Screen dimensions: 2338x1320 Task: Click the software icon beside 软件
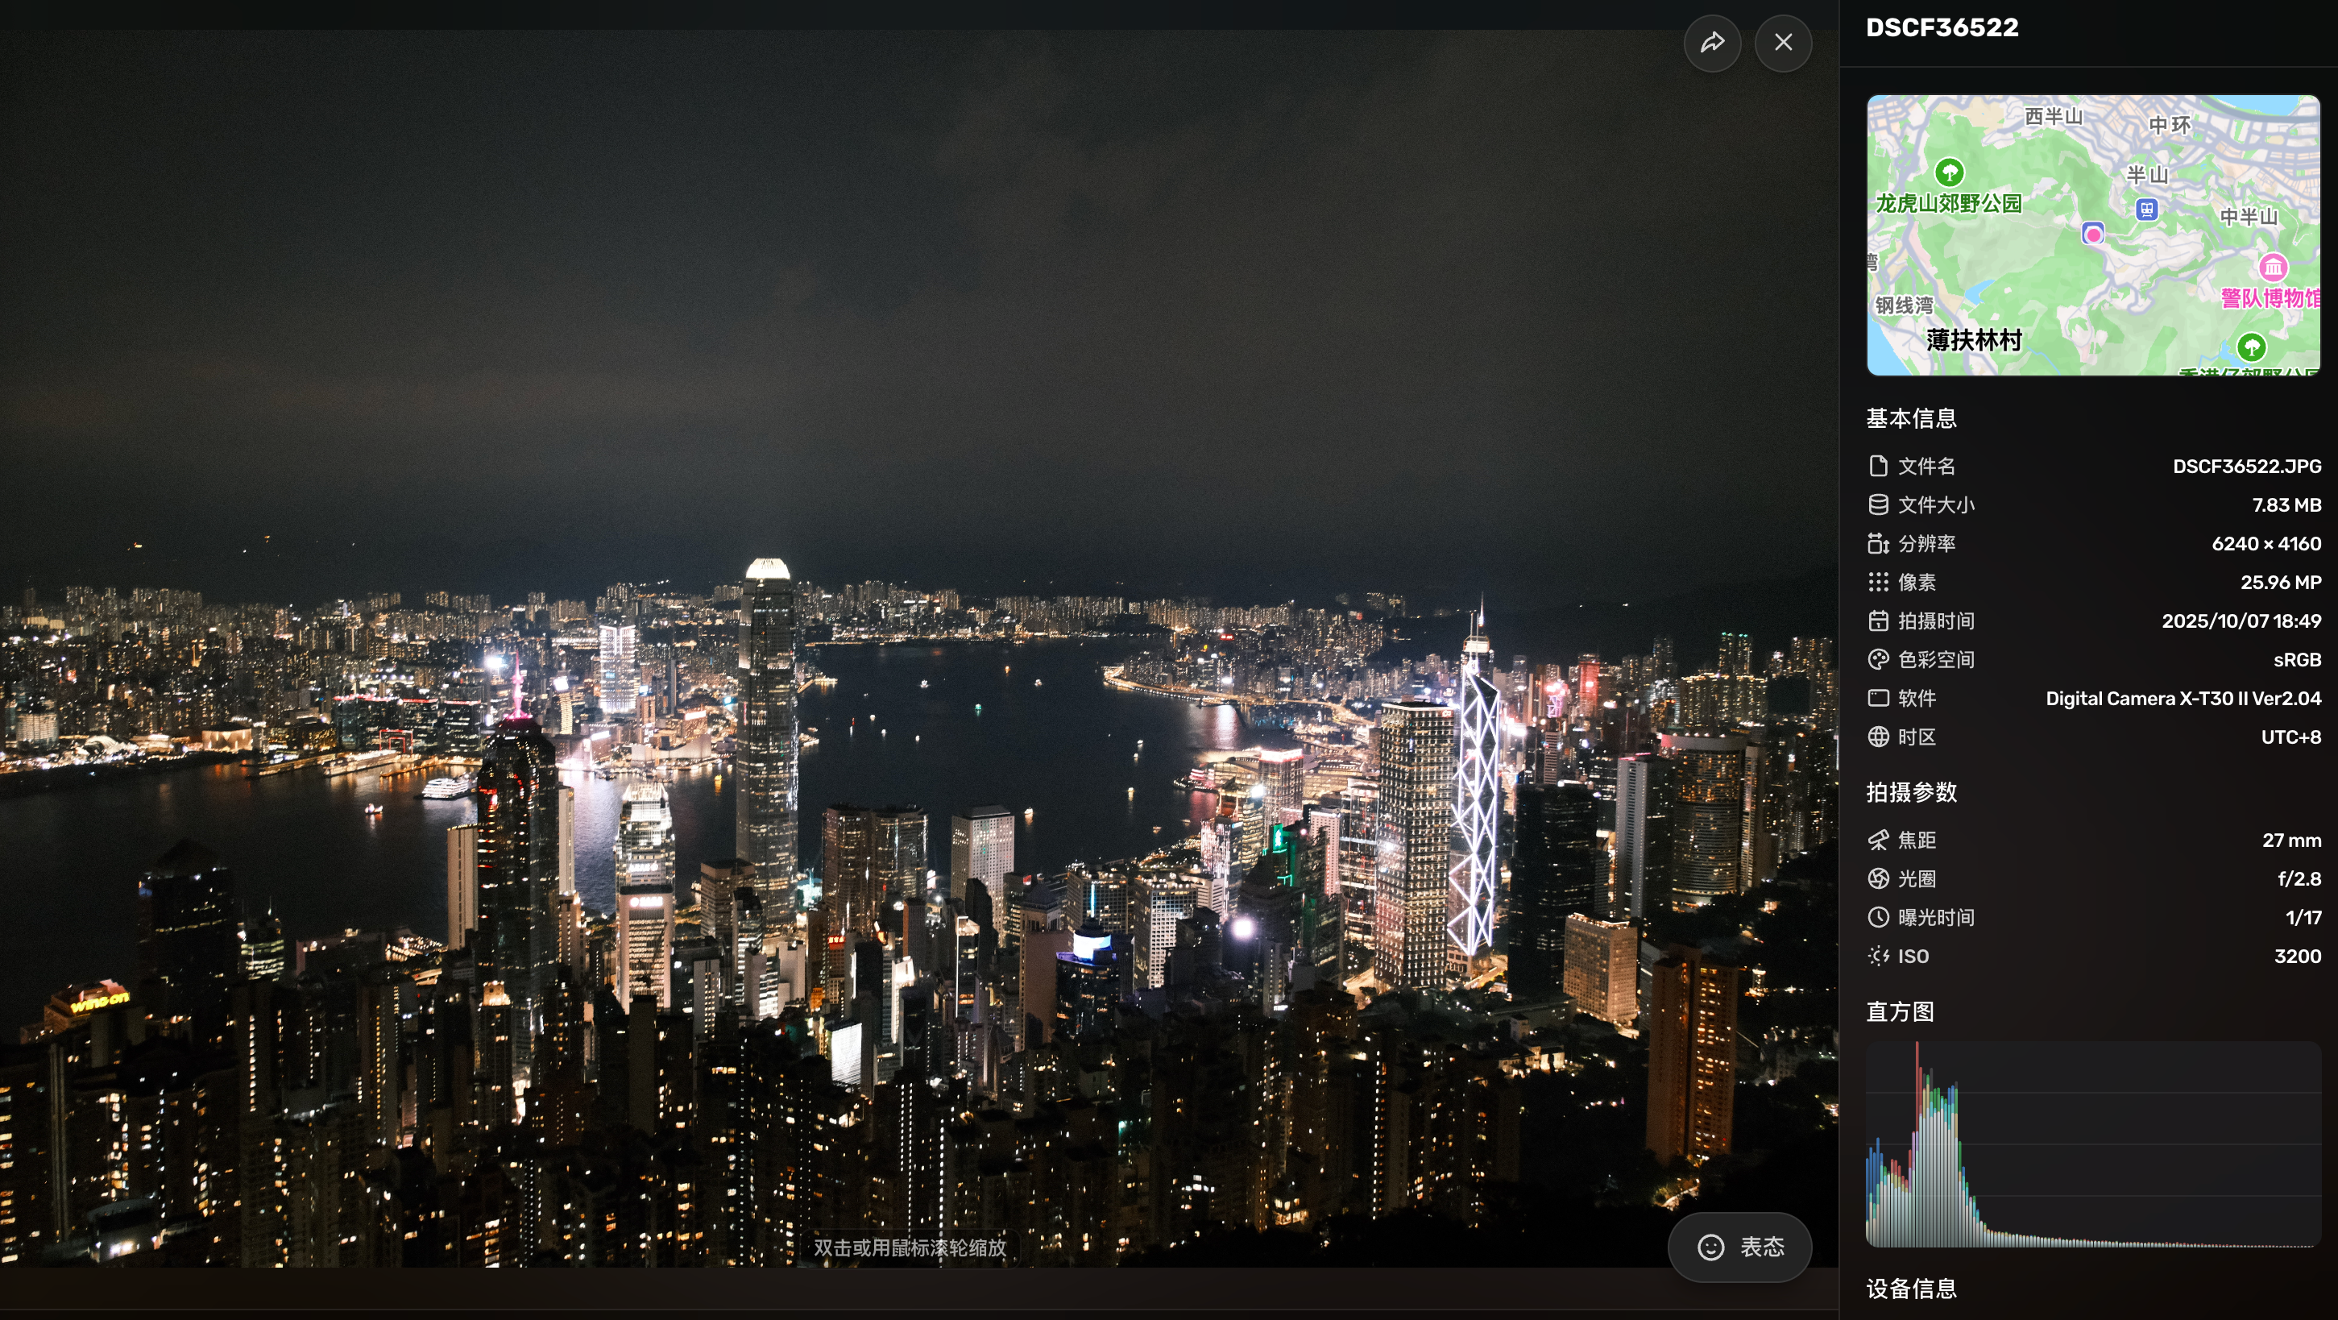(x=1878, y=698)
